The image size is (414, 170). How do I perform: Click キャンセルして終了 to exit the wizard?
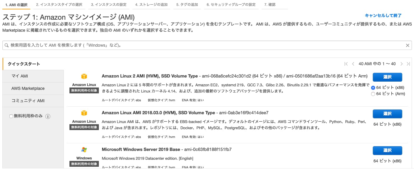point(383,16)
